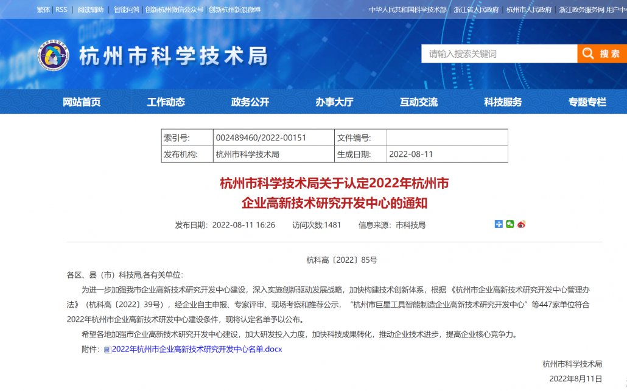Click the docx file icon beside attachment
This screenshot has height=391, width=627.
pyautogui.click(x=107, y=350)
